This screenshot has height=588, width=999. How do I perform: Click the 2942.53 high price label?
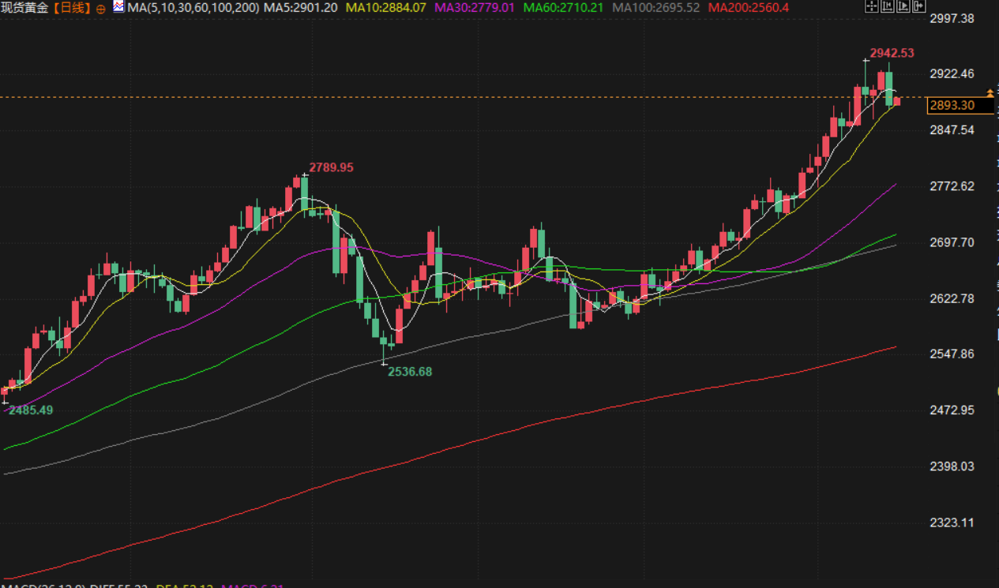[892, 53]
